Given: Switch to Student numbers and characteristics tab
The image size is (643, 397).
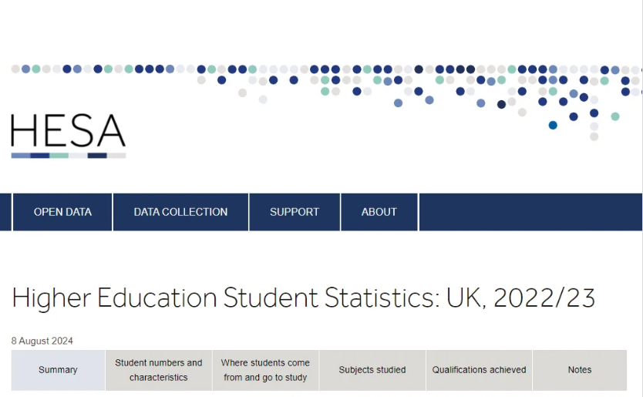Looking at the screenshot, I should pos(159,370).
